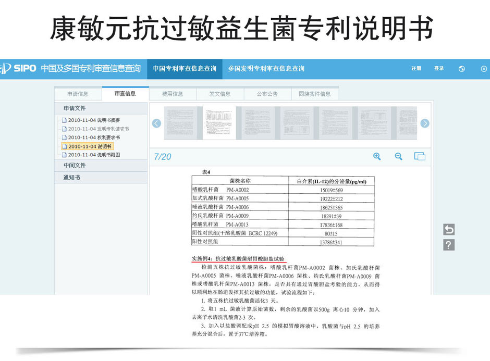Click the 登录 login link
490x361 pixels.
pyautogui.click(x=439, y=68)
